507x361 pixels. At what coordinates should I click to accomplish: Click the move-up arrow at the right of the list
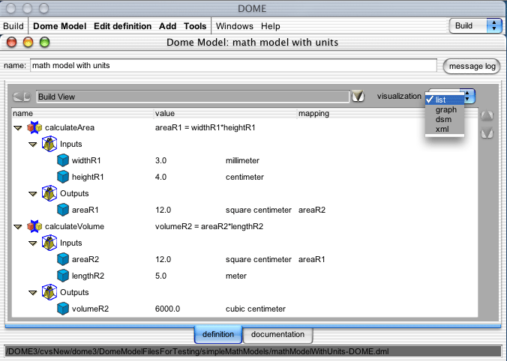pos(487,115)
